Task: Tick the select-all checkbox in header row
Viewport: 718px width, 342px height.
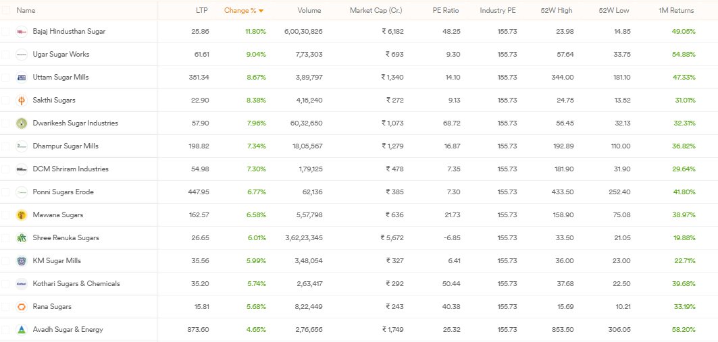Action: [5, 10]
